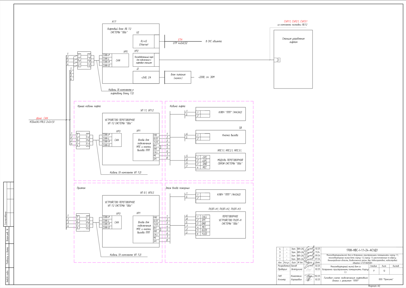This screenshot has height=288, width=406.
Task: Select the CAN-P terminal of XP5
Action: click(107, 55)
